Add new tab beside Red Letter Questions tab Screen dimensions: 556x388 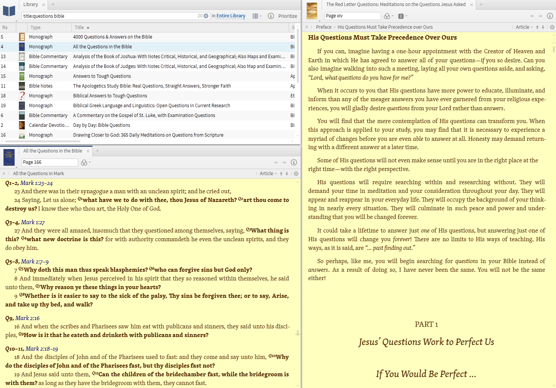point(481,5)
